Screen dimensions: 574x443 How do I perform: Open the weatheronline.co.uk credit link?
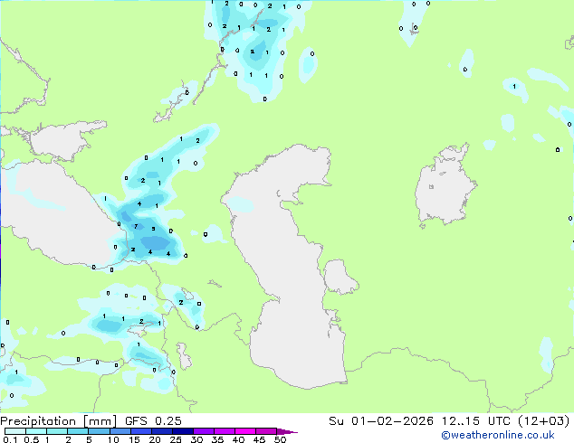pos(498,435)
